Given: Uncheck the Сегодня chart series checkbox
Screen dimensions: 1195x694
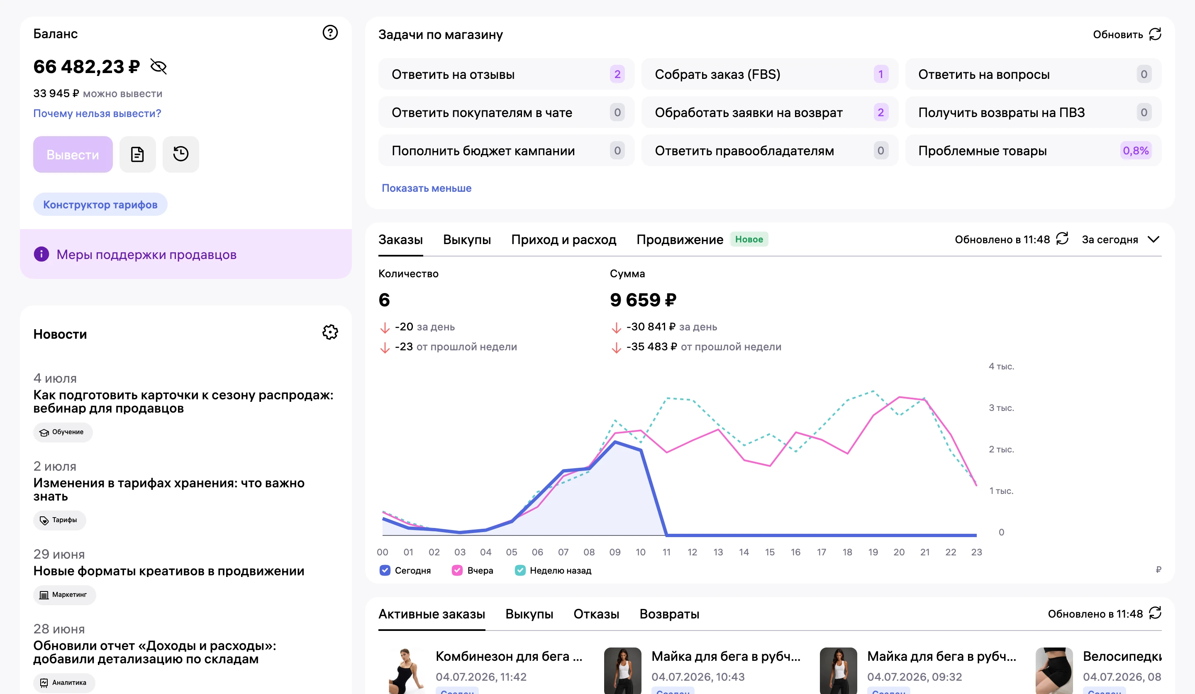Looking at the screenshot, I should (385, 570).
